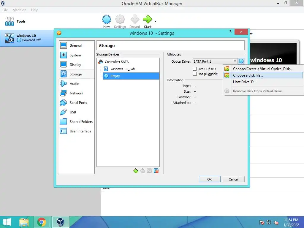This screenshot has width=304, height=228.
Task: Open the General settings category
Action: [x=77, y=45]
